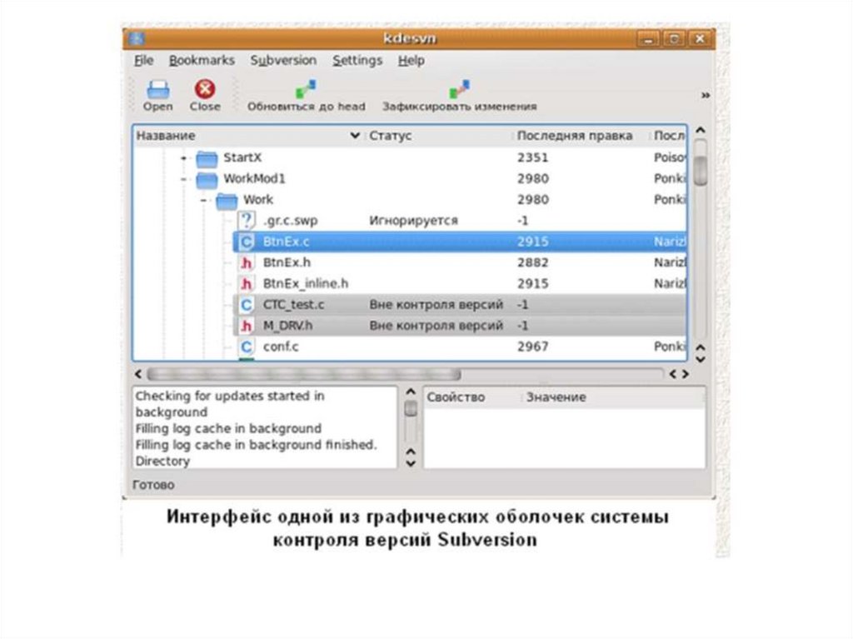Select the BtnEx_inline.h file name
853x639 pixels.
(305, 283)
